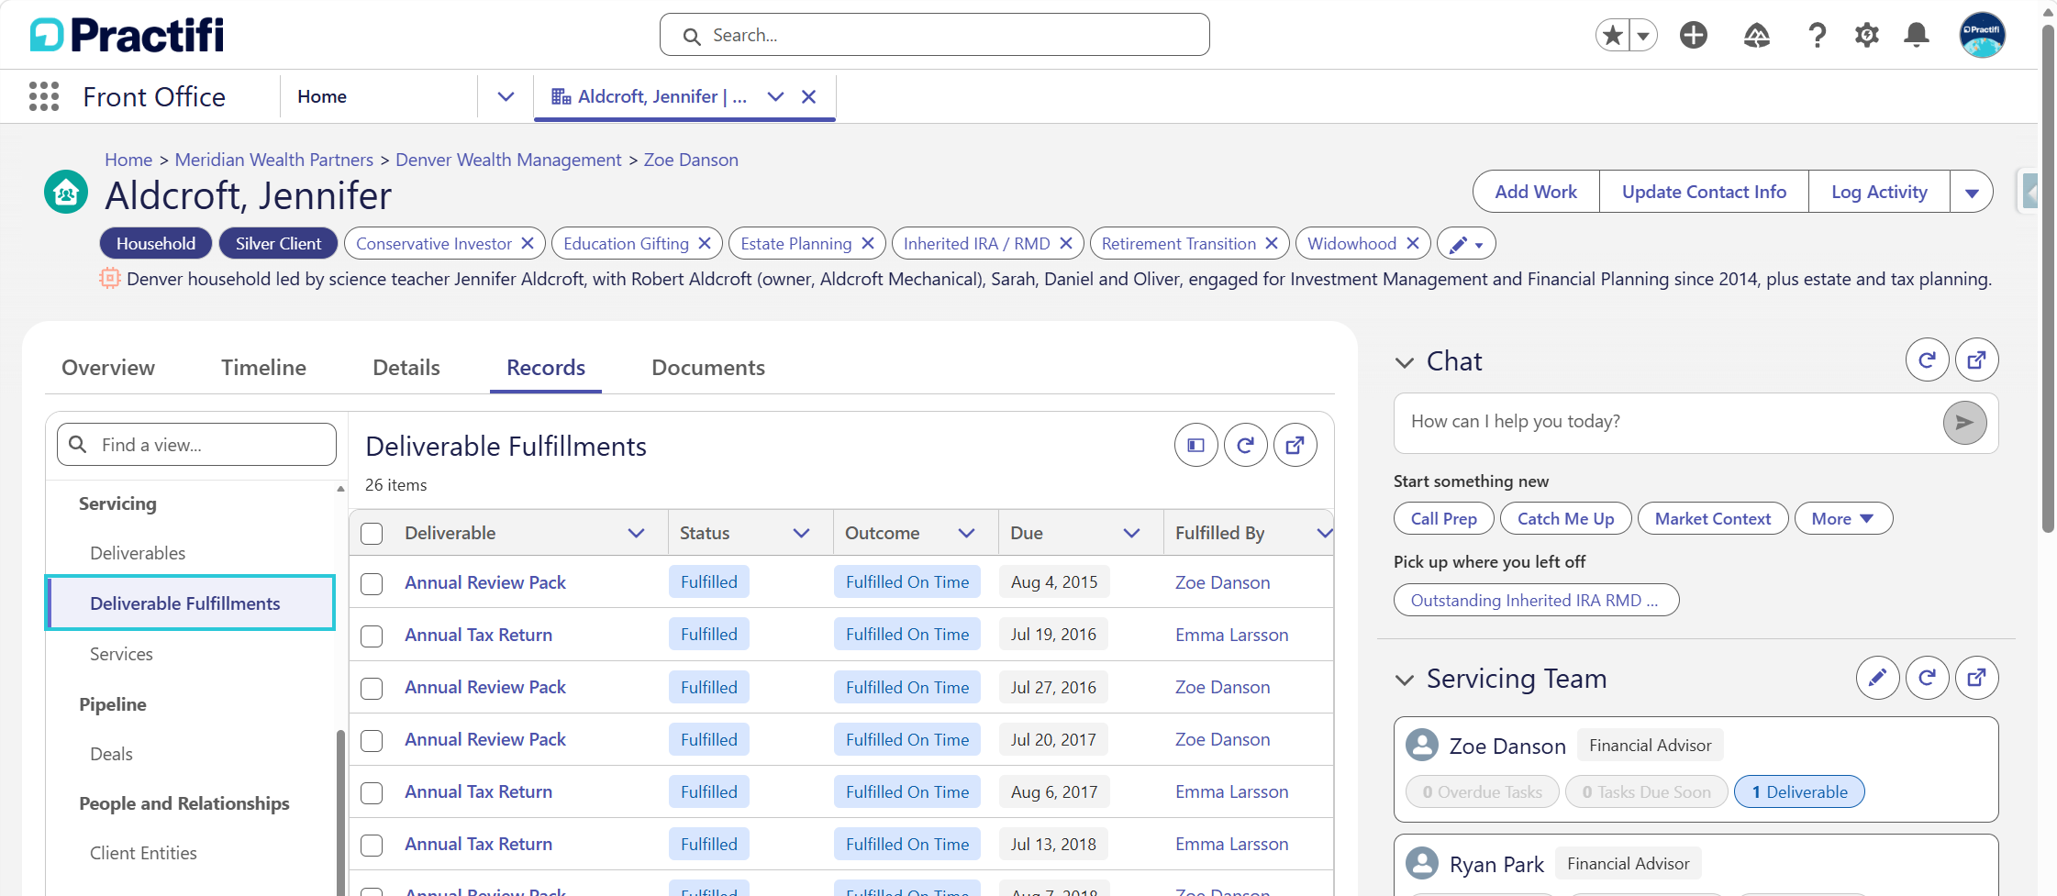The height and width of the screenshot is (896, 2057).
Task: Open the global create plus icon
Action: click(x=1694, y=36)
